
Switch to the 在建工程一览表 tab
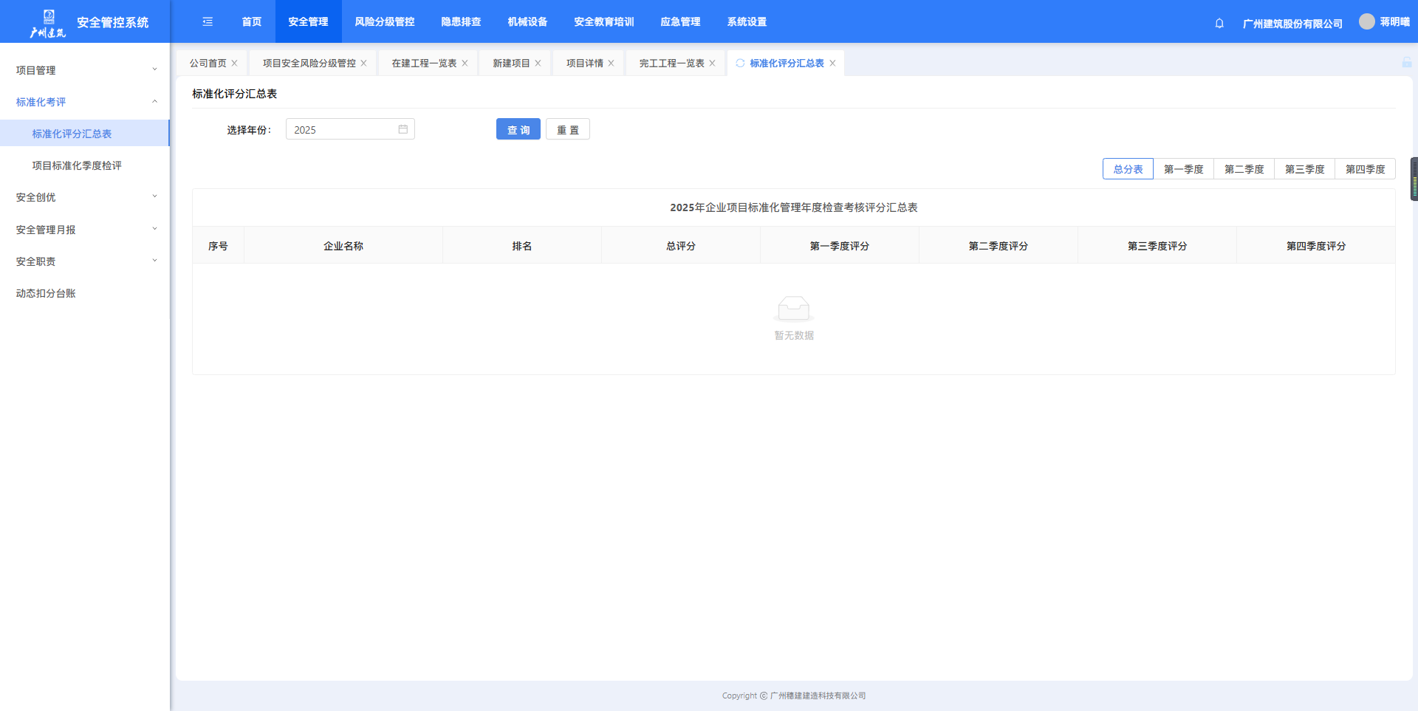coord(424,63)
